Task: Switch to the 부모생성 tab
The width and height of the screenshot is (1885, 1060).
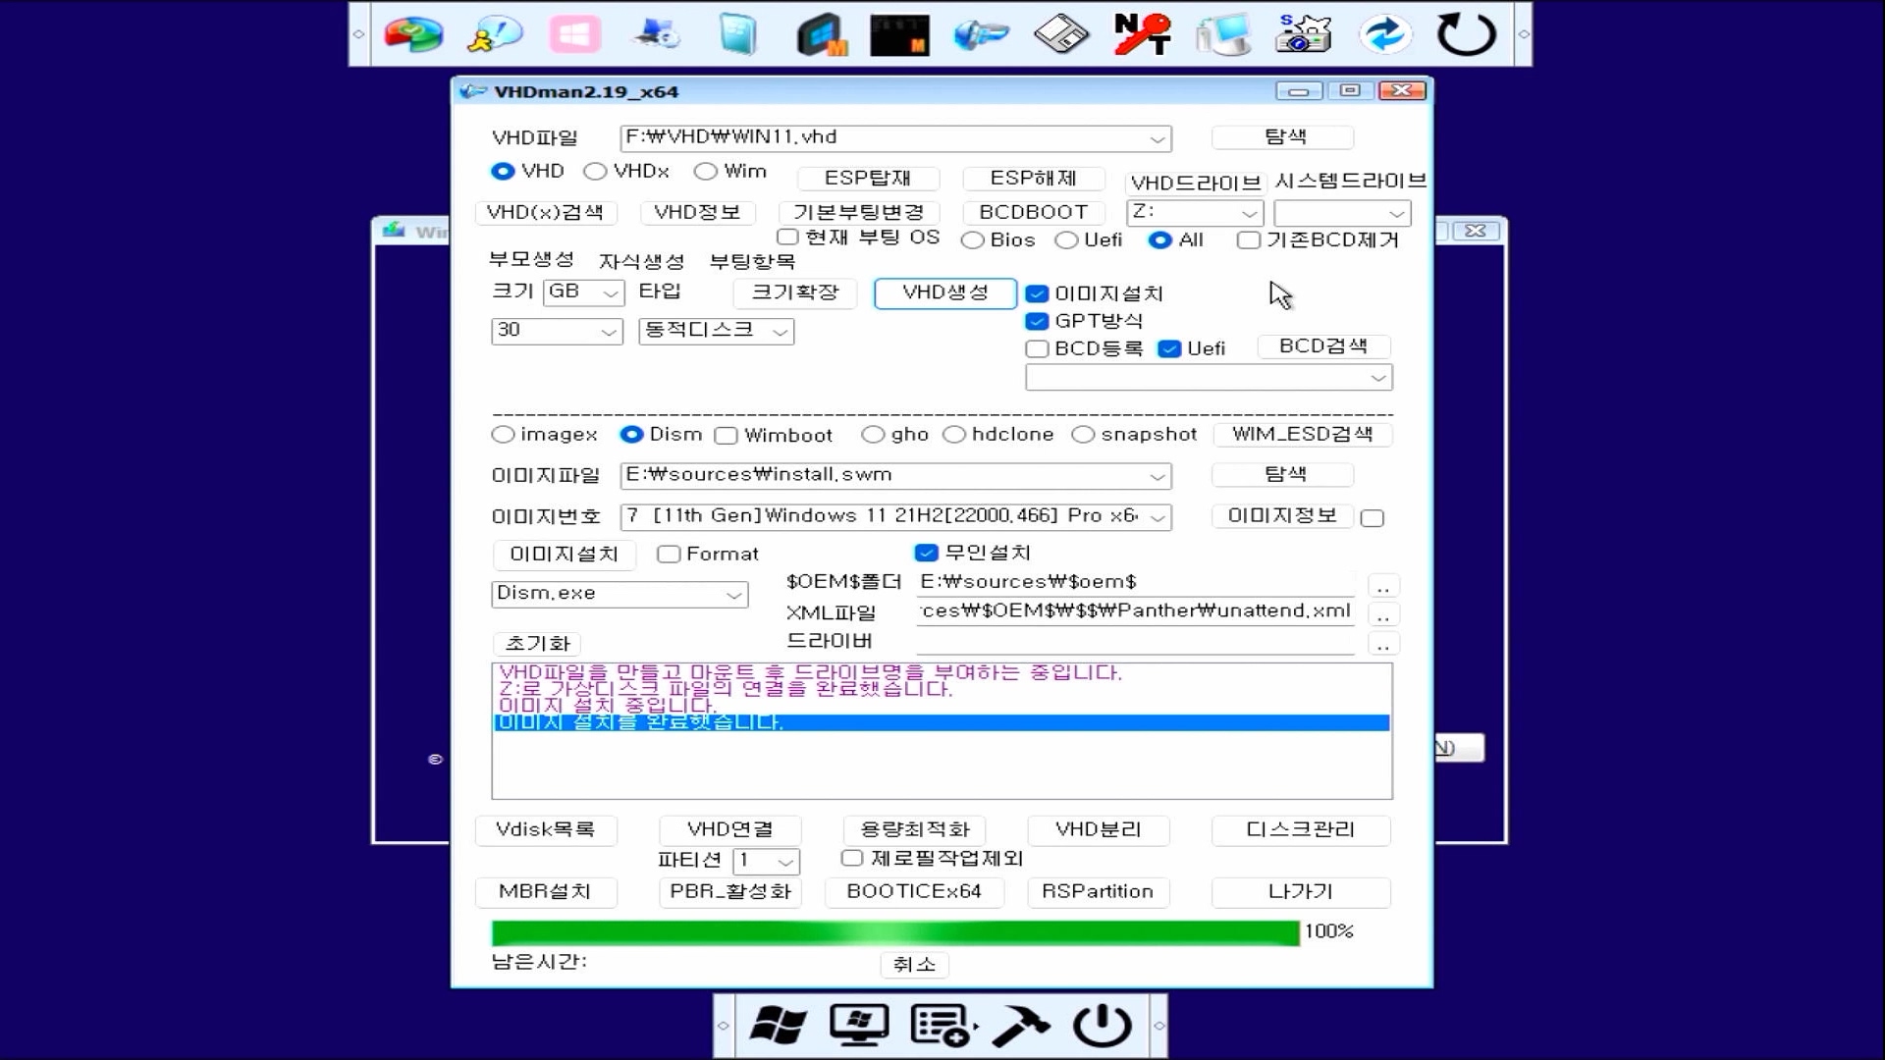Action: pos(531,259)
